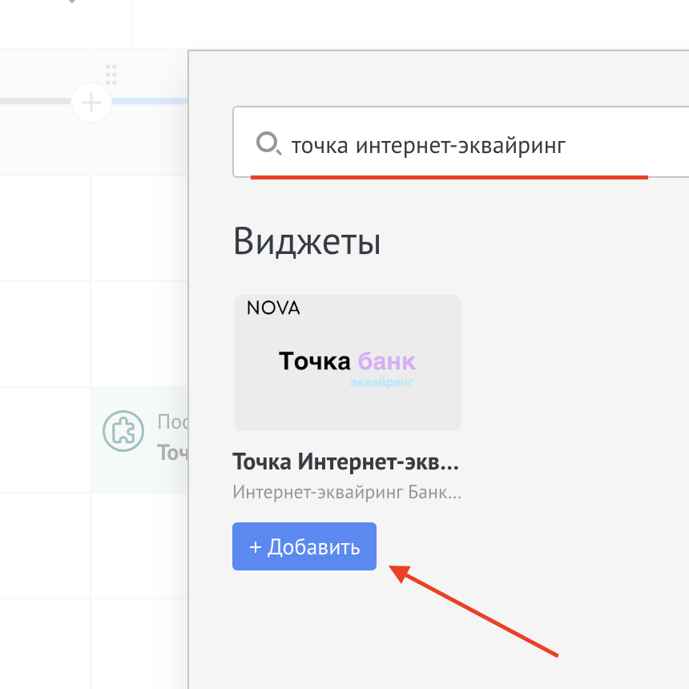Image resolution: width=689 pixels, height=689 pixels.
Task: Click the "Виджеты" section heading
Action: [x=307, y=241]
